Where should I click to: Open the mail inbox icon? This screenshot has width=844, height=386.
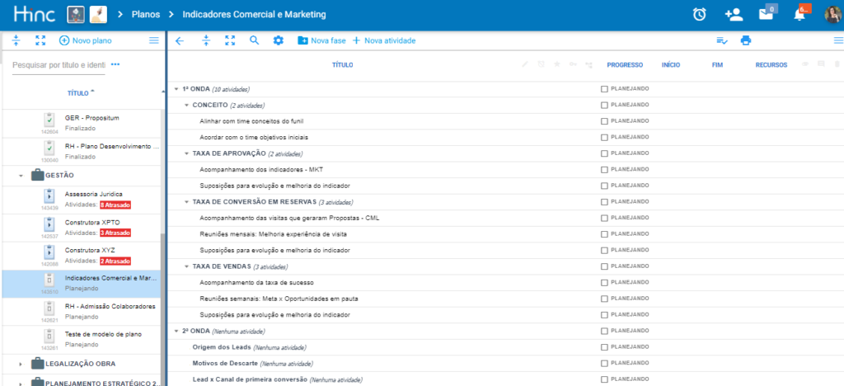[x=766, y=14]
